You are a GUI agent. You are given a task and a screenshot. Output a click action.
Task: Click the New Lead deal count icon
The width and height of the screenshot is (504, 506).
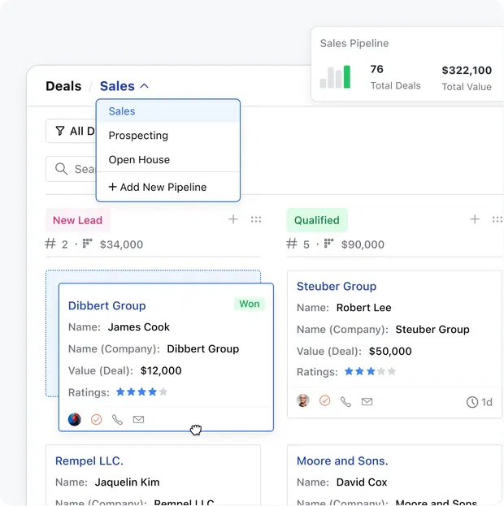click(x=50, y=244)
